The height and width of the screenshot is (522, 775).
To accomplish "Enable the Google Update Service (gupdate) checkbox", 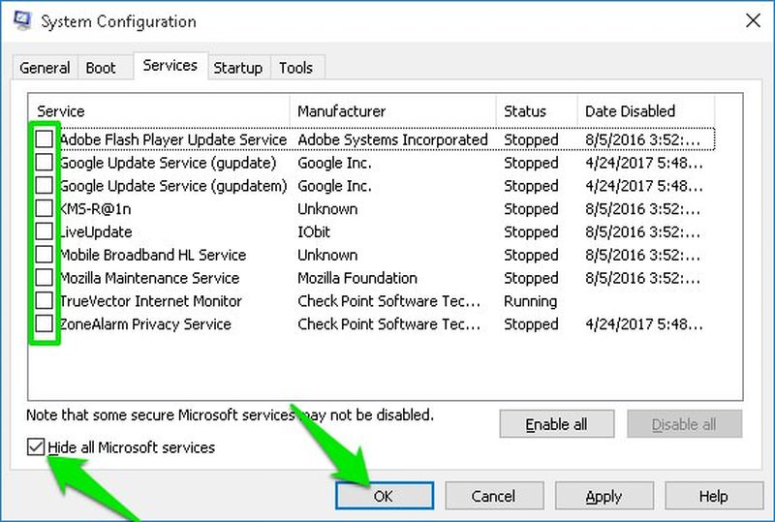I will 44,162.
